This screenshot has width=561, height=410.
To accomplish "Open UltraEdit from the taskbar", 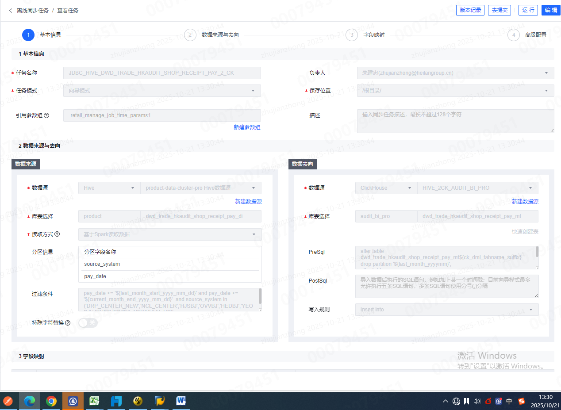I will [138, 401].
